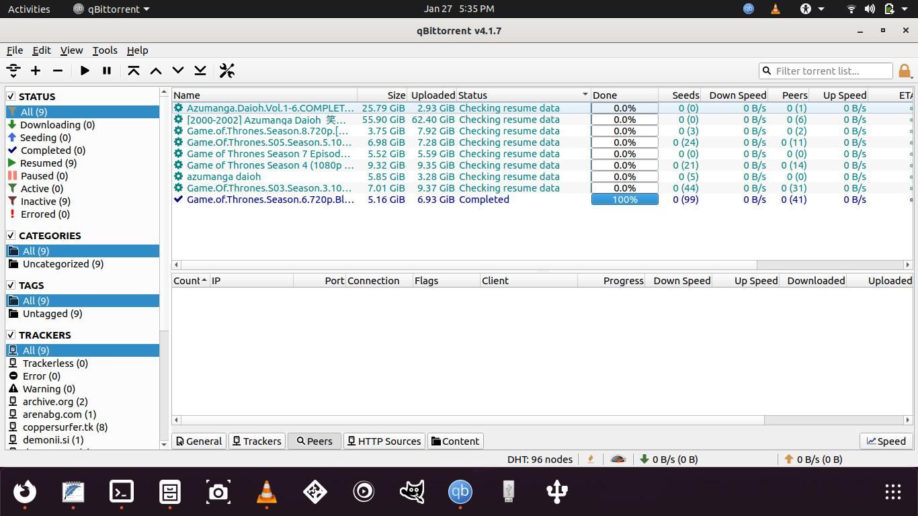The width and height of the screenshot is (918, 516).
Task: Click the orange upload speed arrow
Action: [x=789, y=460]
